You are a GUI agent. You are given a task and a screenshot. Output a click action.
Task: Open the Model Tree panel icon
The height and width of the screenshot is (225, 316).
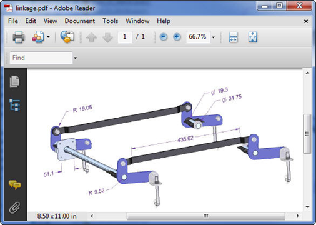click(14, 105)
